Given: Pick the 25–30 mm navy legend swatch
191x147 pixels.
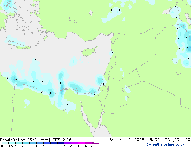Looking at the screenshot, I should 61,143.
